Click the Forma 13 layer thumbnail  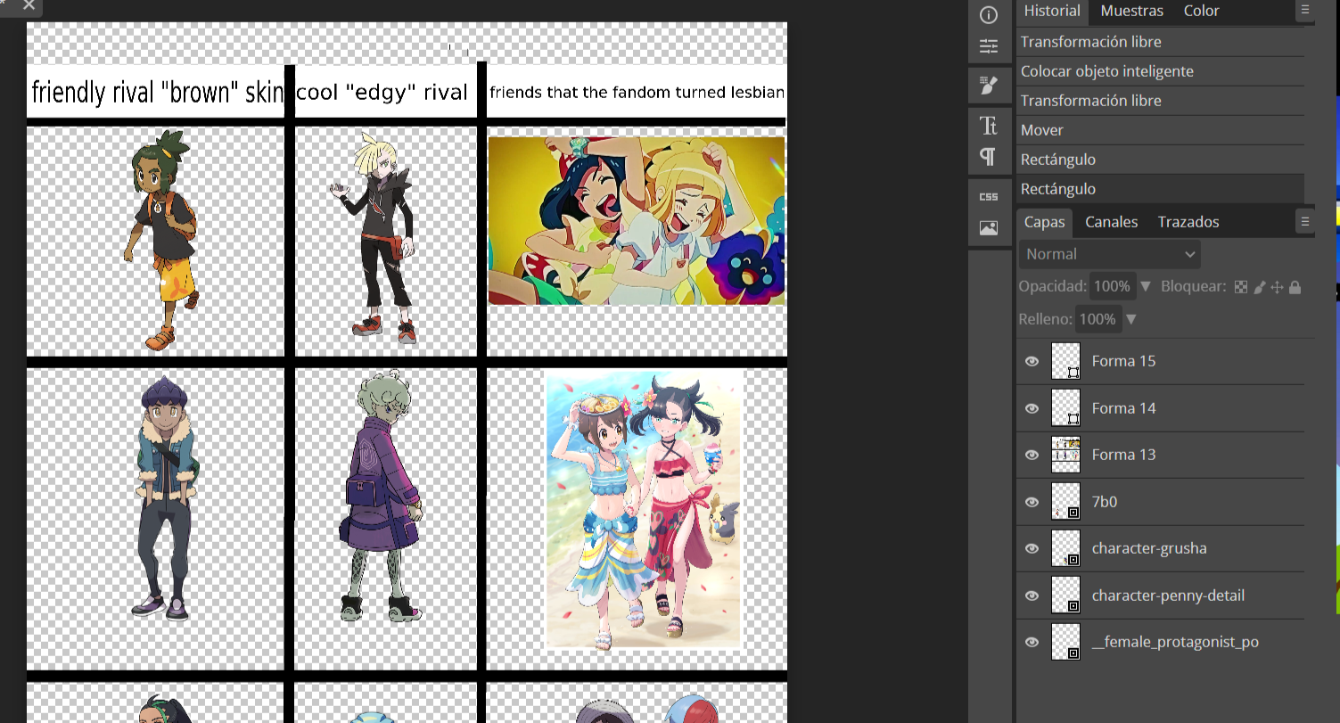tap(1065, 455)
